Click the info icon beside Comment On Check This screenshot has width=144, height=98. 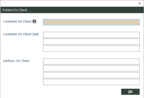click(34, 21)
